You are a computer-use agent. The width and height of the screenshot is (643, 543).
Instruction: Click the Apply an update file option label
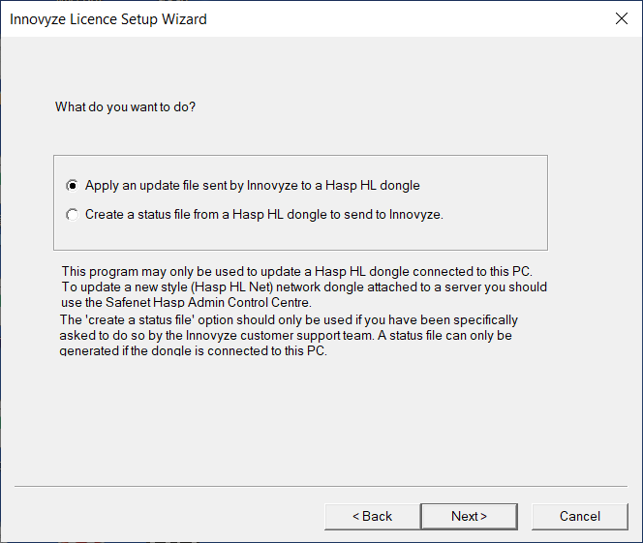(x=252, y=186)
